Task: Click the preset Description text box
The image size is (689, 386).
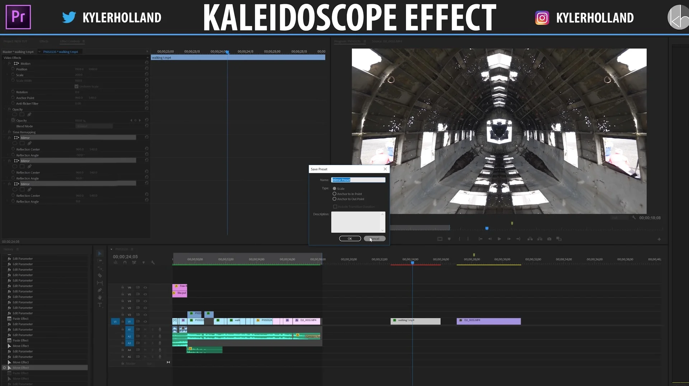Action: click(x=358, y=222)
